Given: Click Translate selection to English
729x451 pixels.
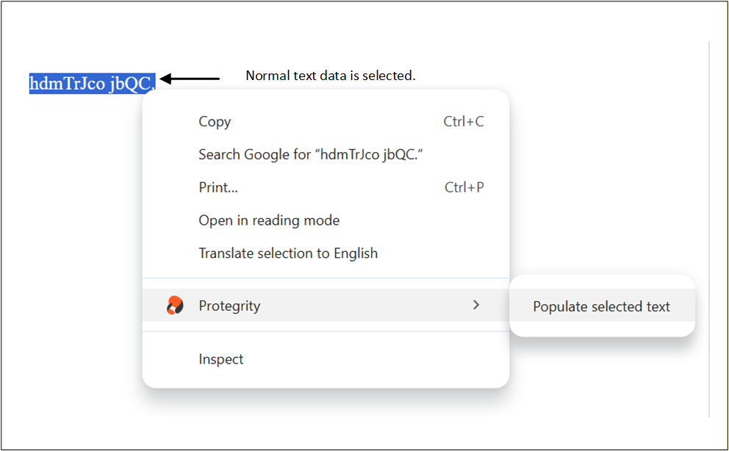Looking at the screenshot, I should (287, 253).
